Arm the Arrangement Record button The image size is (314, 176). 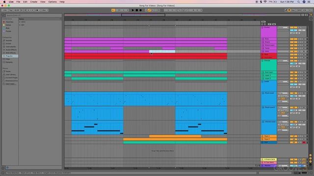(141, 10)
